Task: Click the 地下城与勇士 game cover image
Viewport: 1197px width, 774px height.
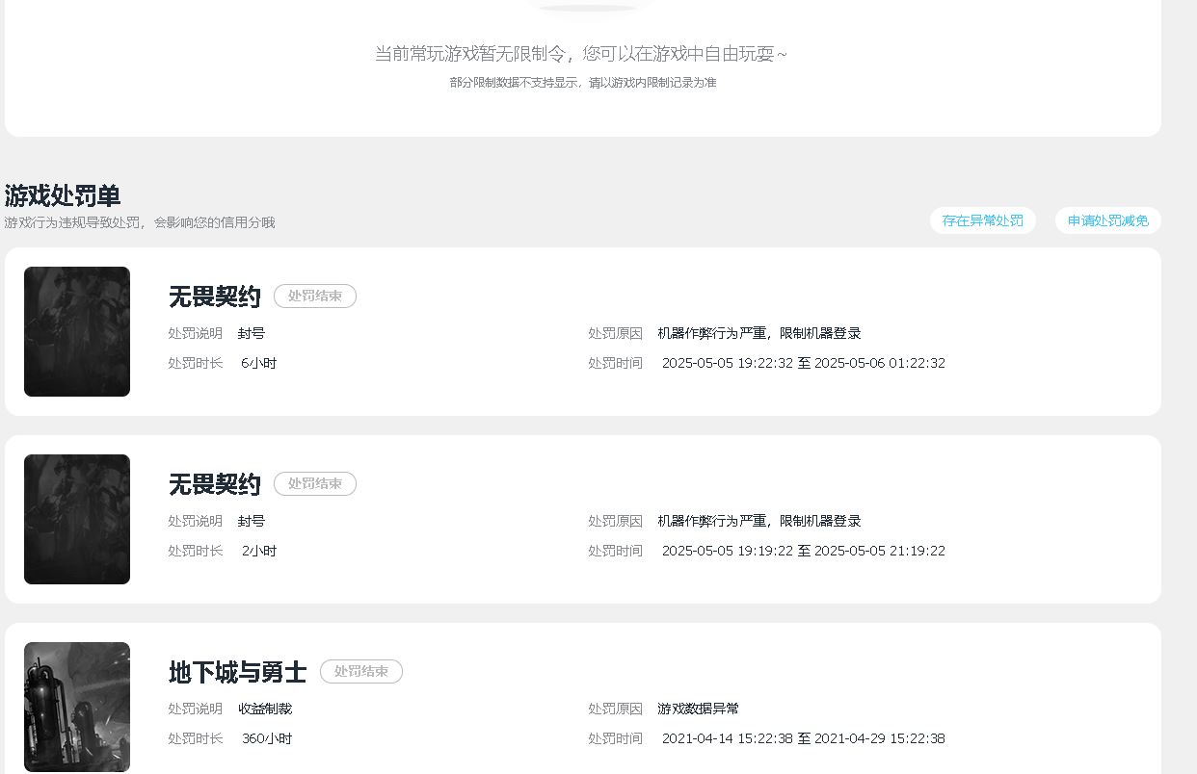Action: (x=77, y=707)
